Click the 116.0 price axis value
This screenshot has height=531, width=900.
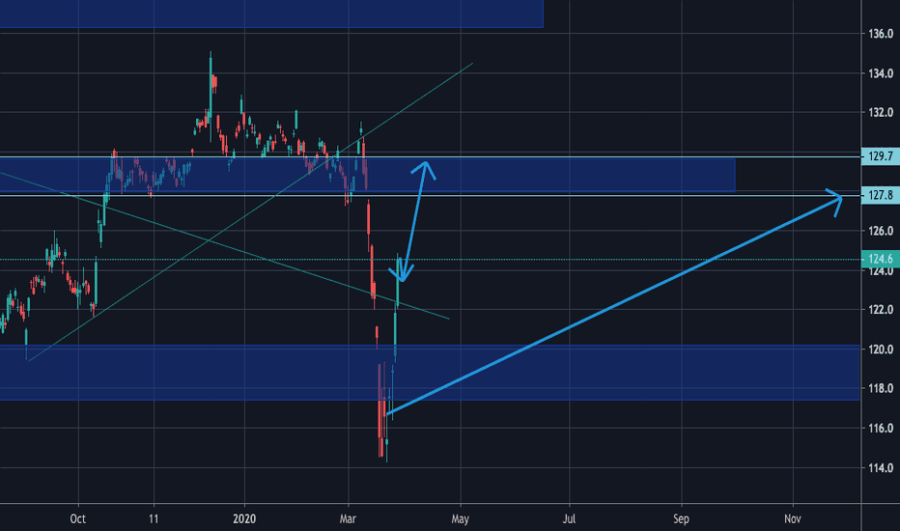coord(881,429)
